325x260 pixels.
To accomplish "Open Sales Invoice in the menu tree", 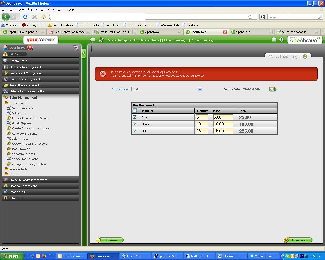I will point(20,139).
